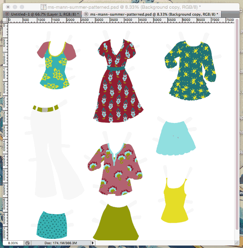Click the red close window button
This screenshot has height=248, width=243.
point(8,7)
